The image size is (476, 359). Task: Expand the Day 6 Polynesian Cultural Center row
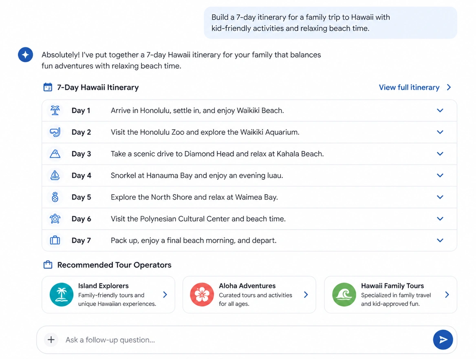440,219
